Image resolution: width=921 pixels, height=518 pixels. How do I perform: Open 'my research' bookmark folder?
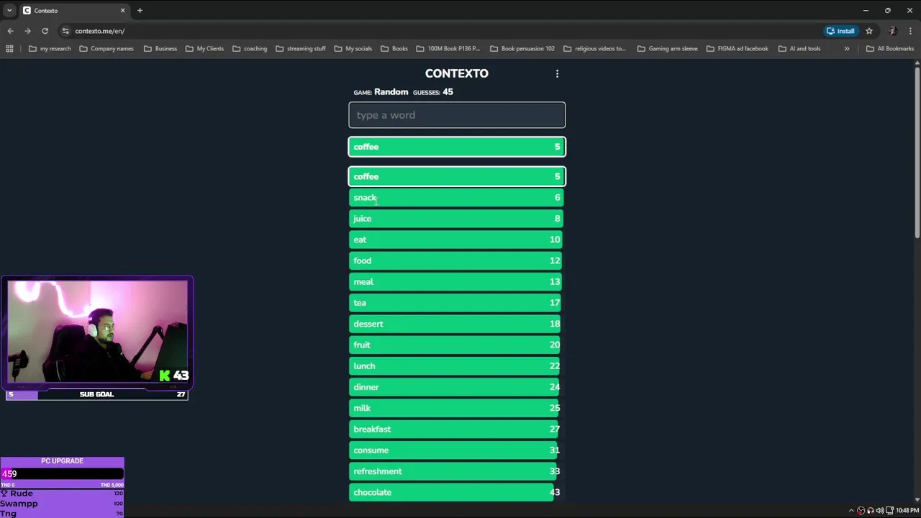click(49, 48)
